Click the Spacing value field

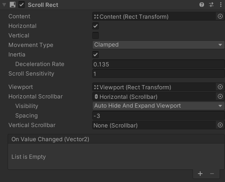click(158, 116)
